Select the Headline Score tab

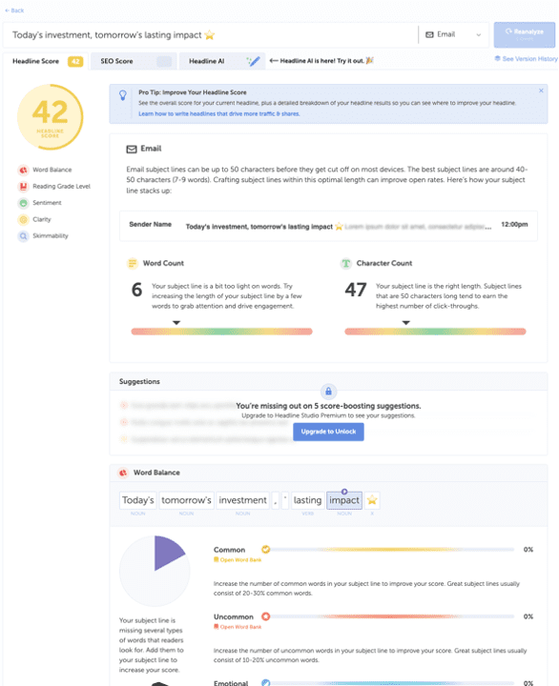point(46,61)
